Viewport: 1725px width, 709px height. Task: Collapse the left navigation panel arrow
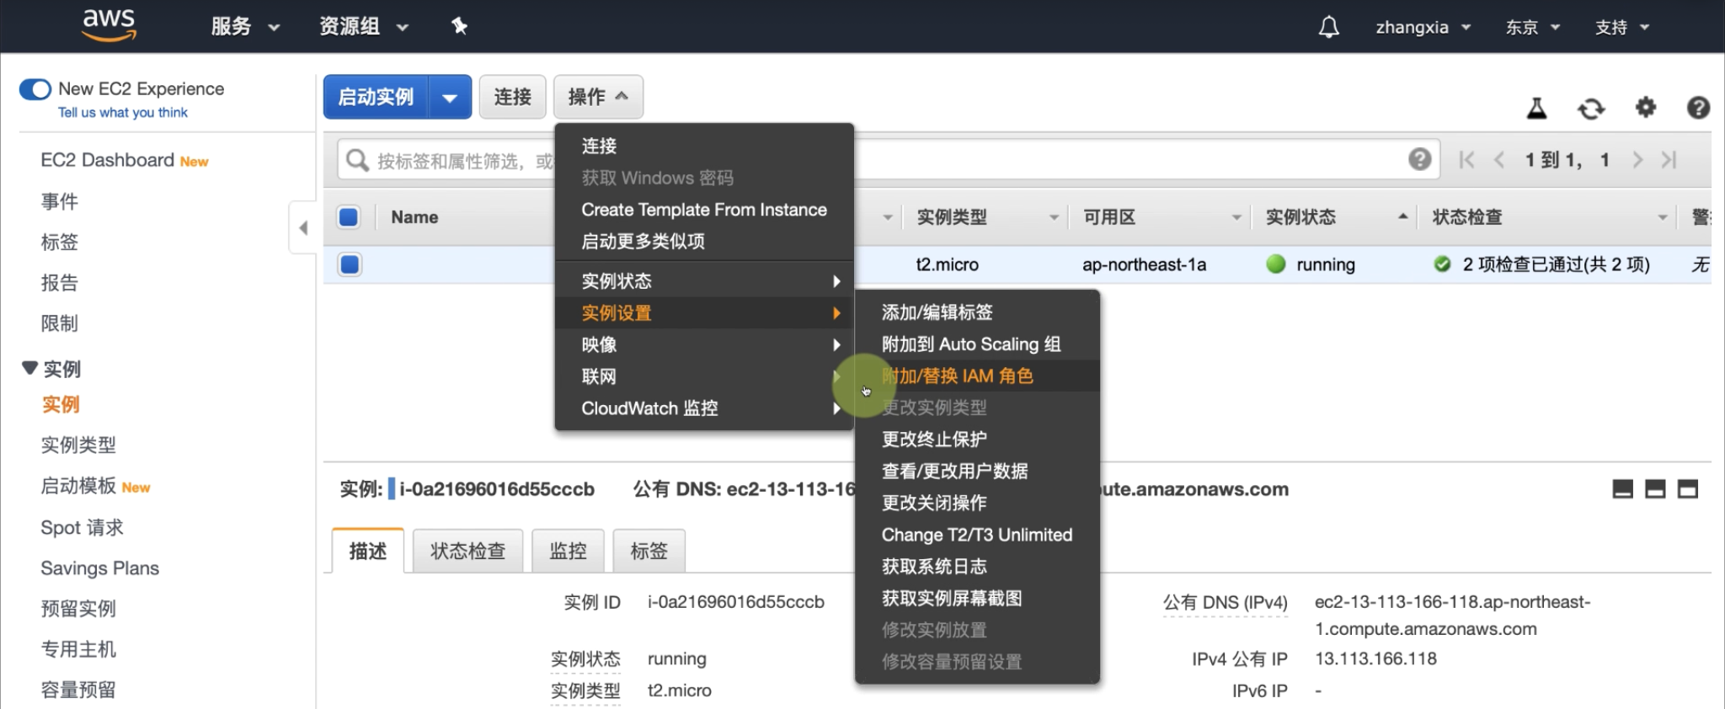pyautogui.click(x=303, y=227)
